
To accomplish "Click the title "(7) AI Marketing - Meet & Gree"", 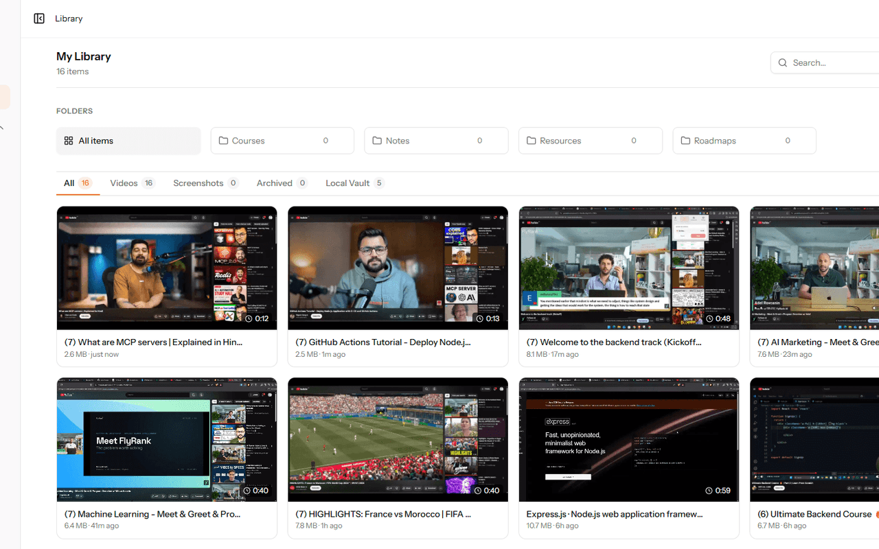I will pyautogui.click(x=818, y=342).
